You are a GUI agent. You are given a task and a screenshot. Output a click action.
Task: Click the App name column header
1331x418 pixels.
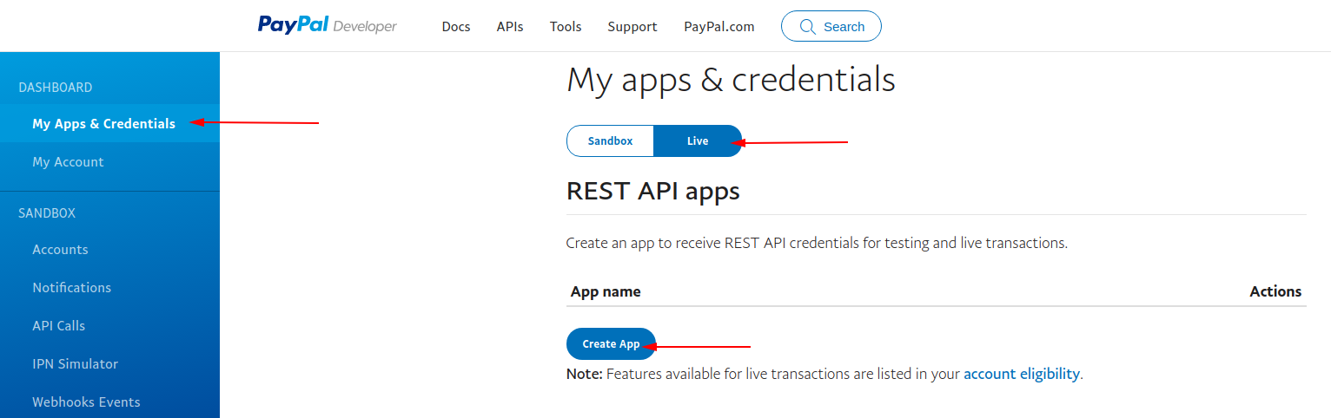click(x=606, y=291)
